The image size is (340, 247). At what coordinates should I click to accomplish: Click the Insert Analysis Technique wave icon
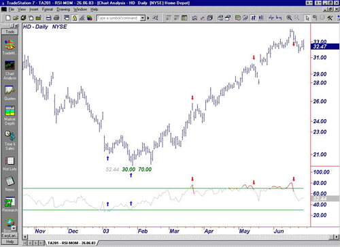(x=194, y=18)
